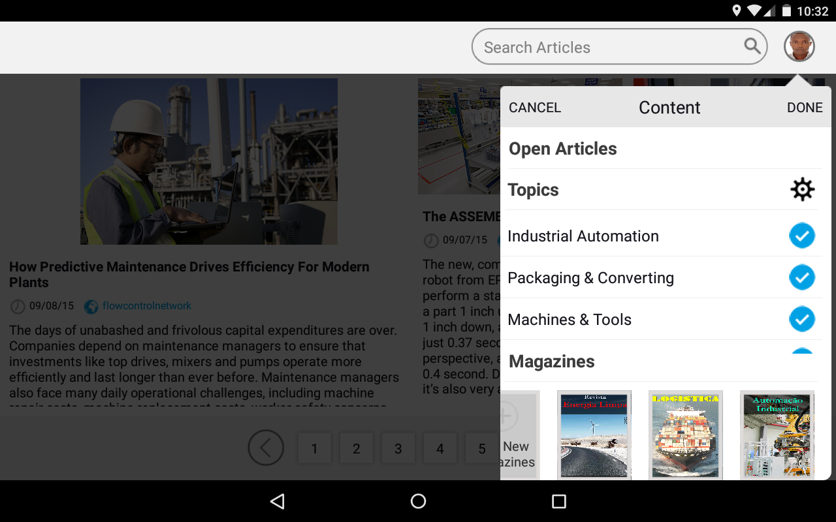836x522 pixels.
Task: Tap the 09/08/15 article date
Action: coord(52,306)
